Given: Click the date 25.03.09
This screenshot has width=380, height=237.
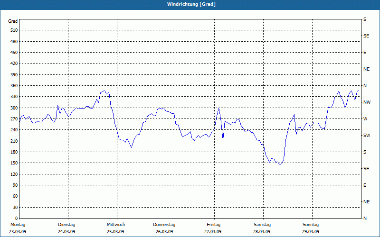Looking at the screenshot, I should (x=115, y=232).
